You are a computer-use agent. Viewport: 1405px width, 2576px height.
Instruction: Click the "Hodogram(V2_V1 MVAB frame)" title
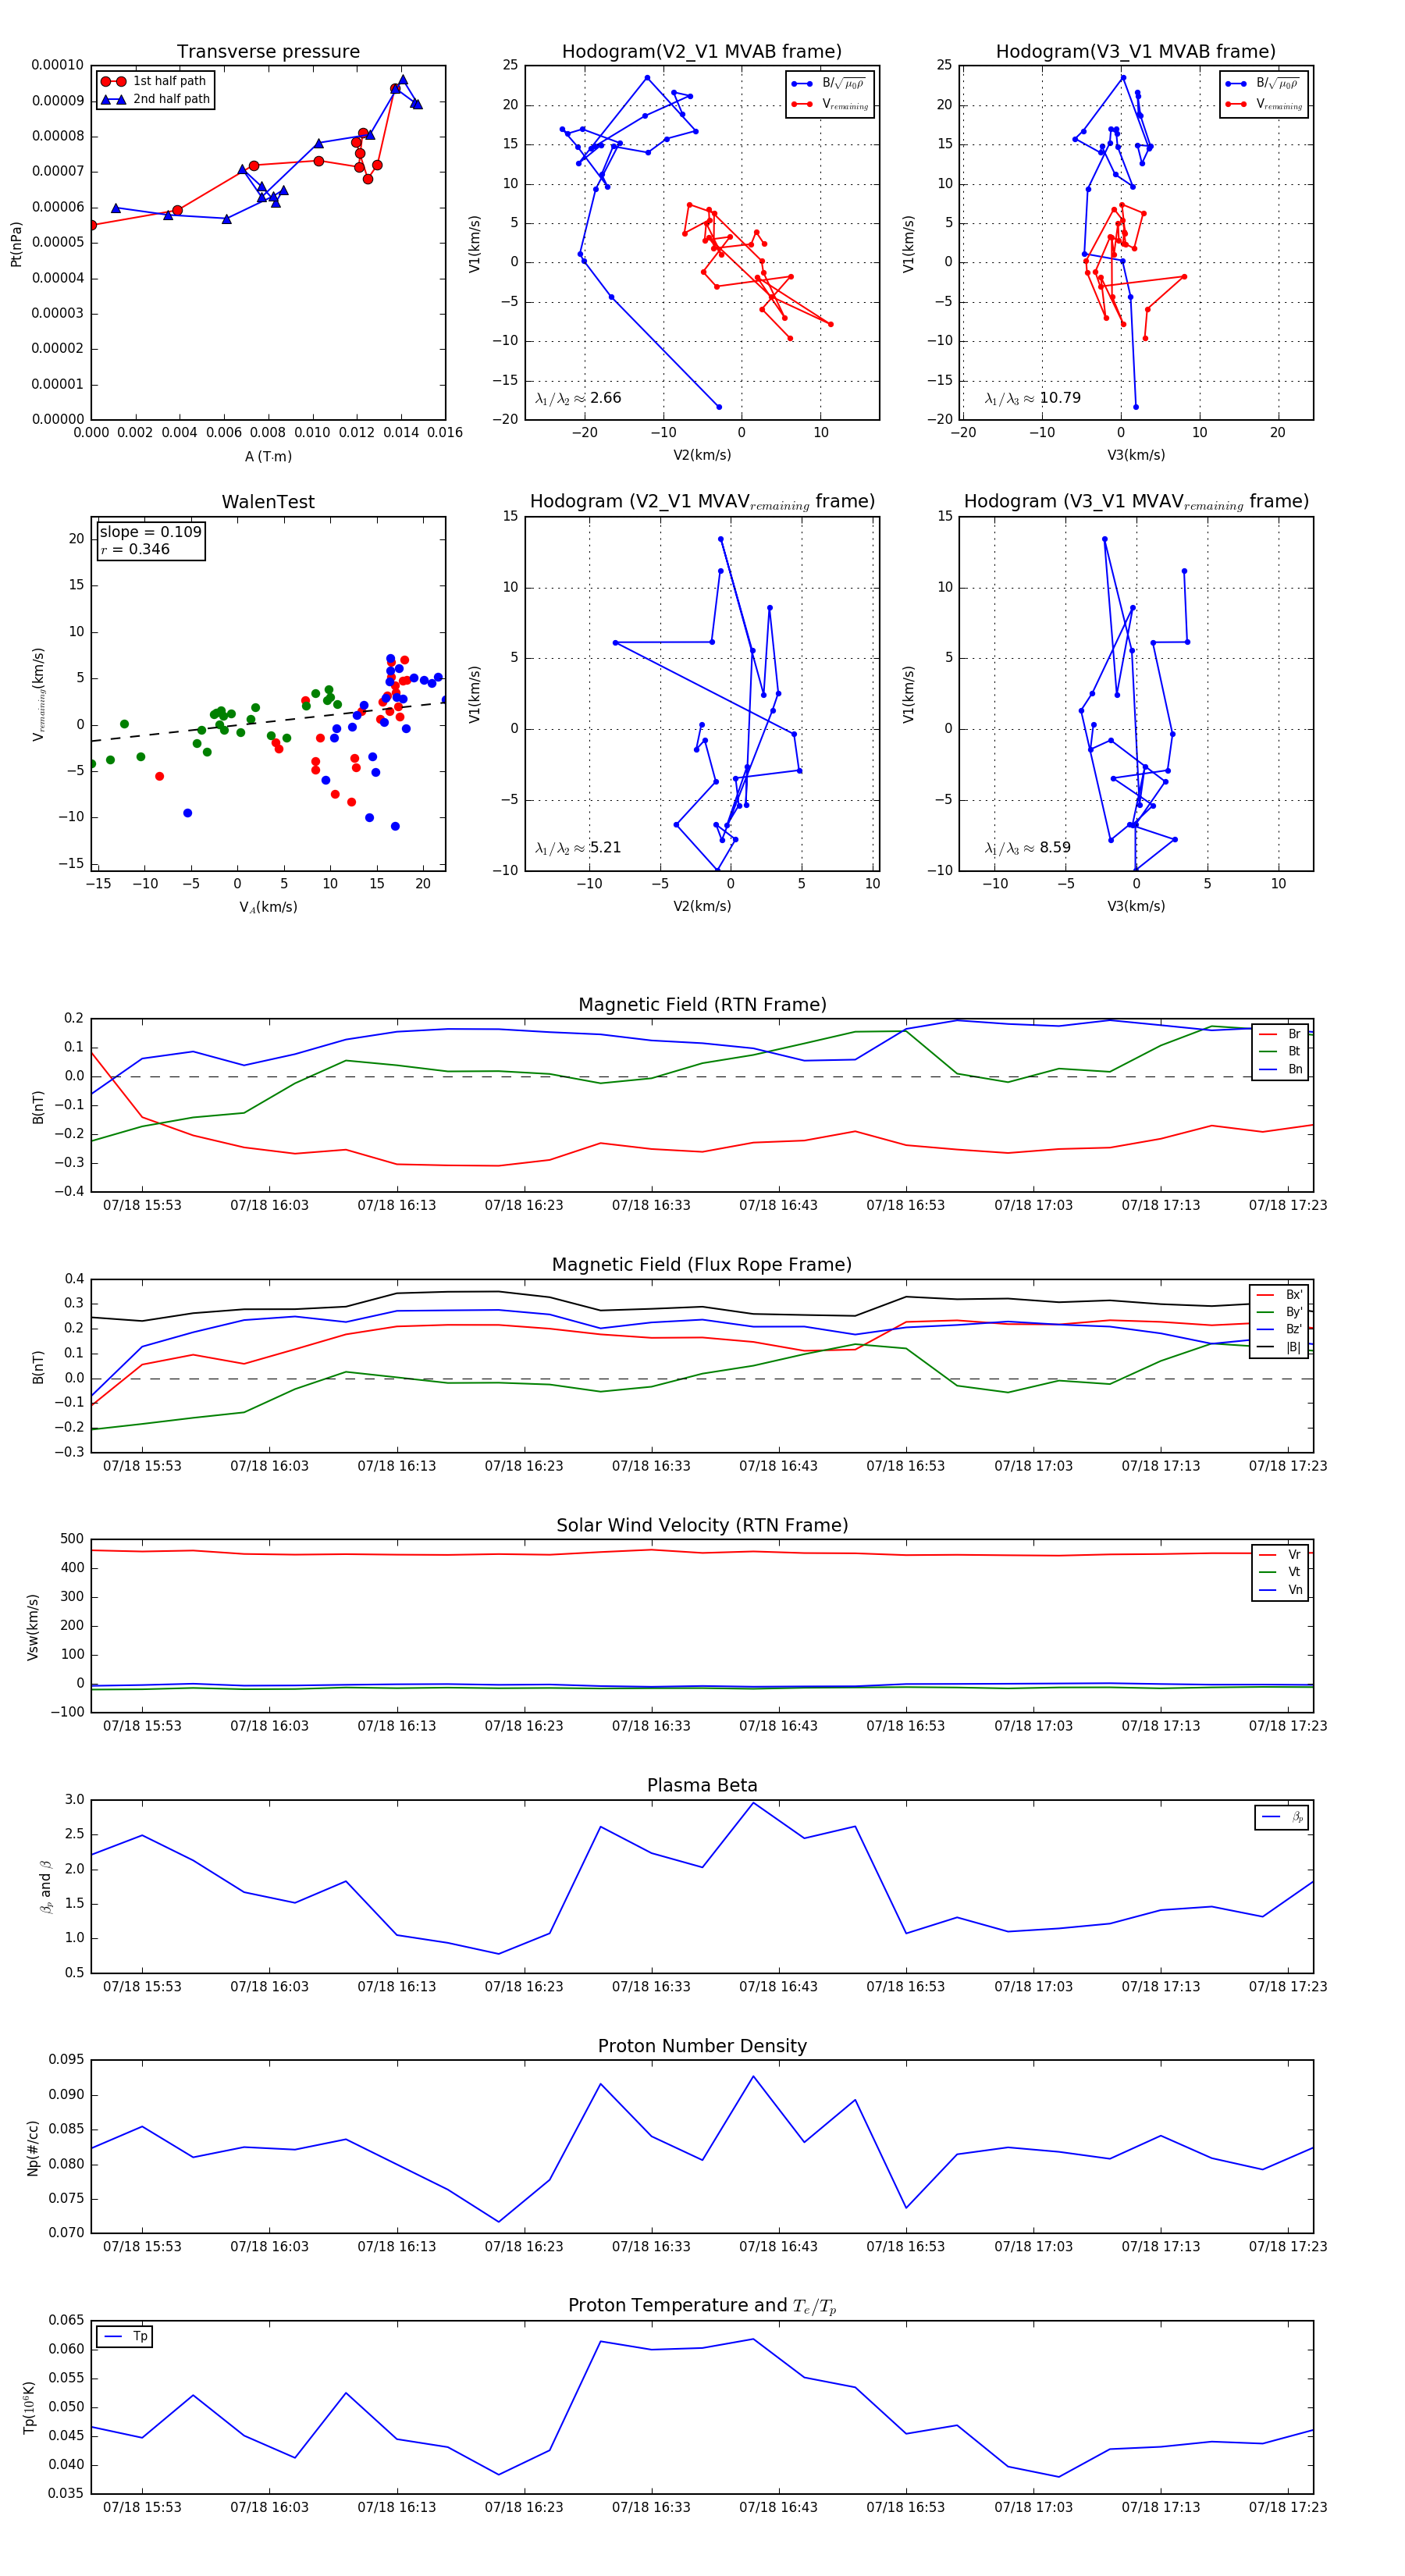tap(702, 52)
